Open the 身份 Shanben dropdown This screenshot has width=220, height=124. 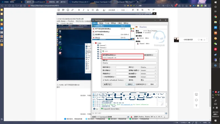click(148, 67)
